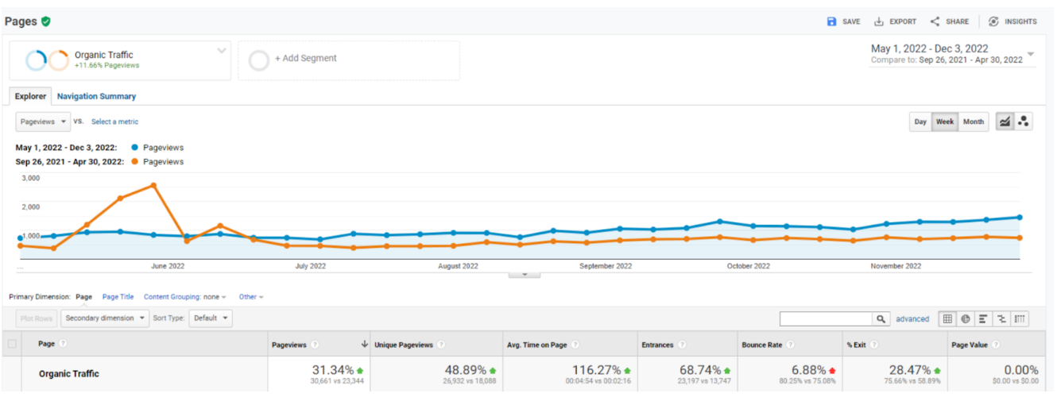Tick the select-all checkbox in table header
The width and height of the screenshot is (1057, 401).
12,344
